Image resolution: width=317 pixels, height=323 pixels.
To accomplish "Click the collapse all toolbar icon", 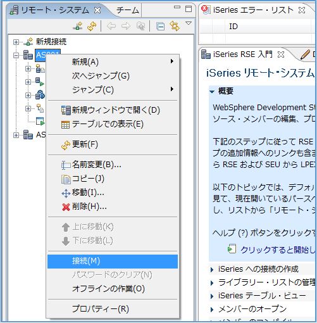I will pos(161,27).
